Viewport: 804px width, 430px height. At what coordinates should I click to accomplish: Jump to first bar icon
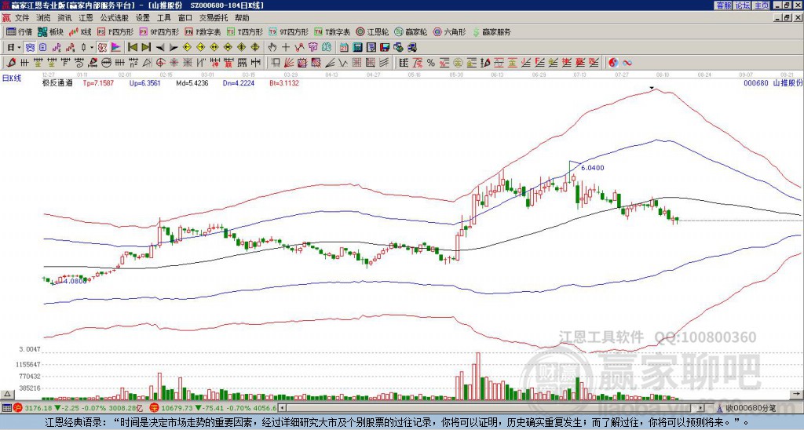[132, 48]
